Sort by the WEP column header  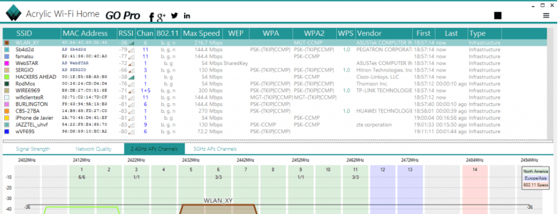(236, 34)
